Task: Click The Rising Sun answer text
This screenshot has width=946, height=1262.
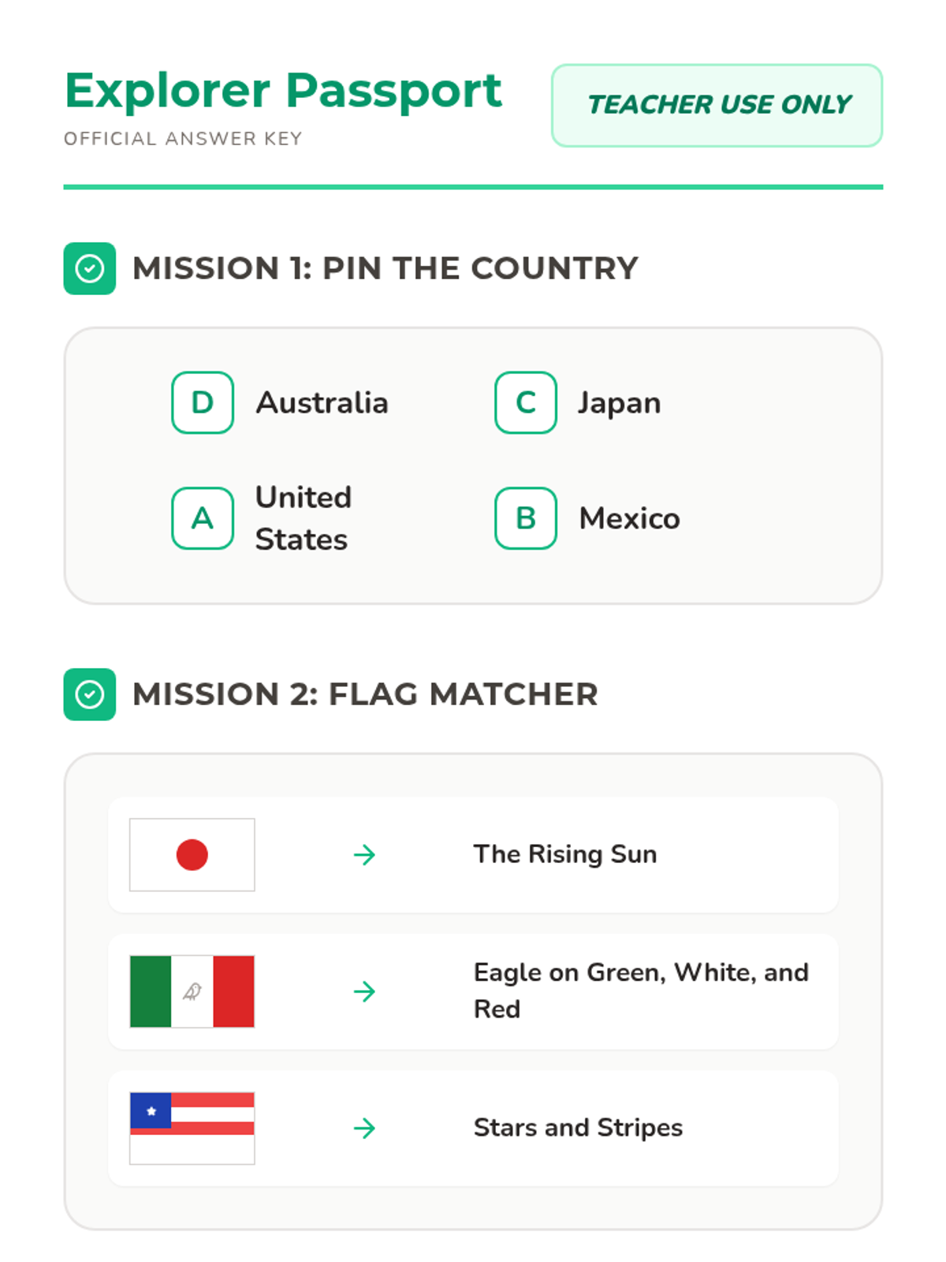Action: click(565, 854)
